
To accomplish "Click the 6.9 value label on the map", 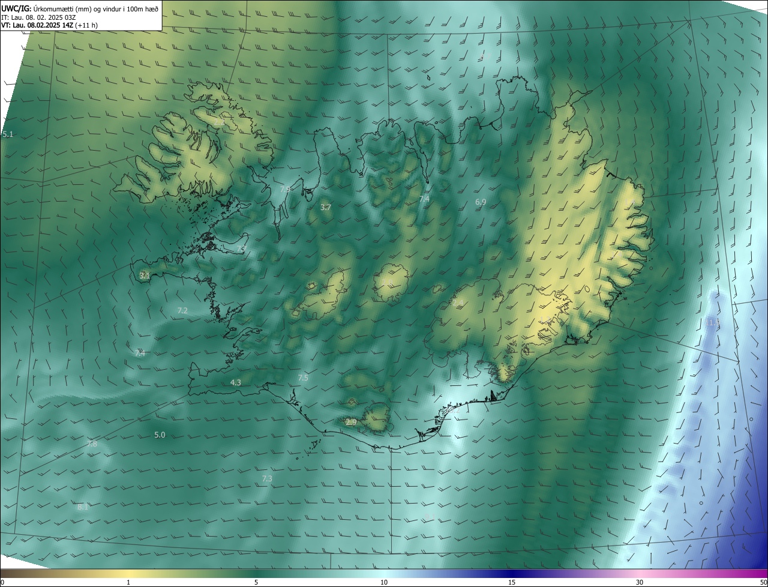I will 481,202.
